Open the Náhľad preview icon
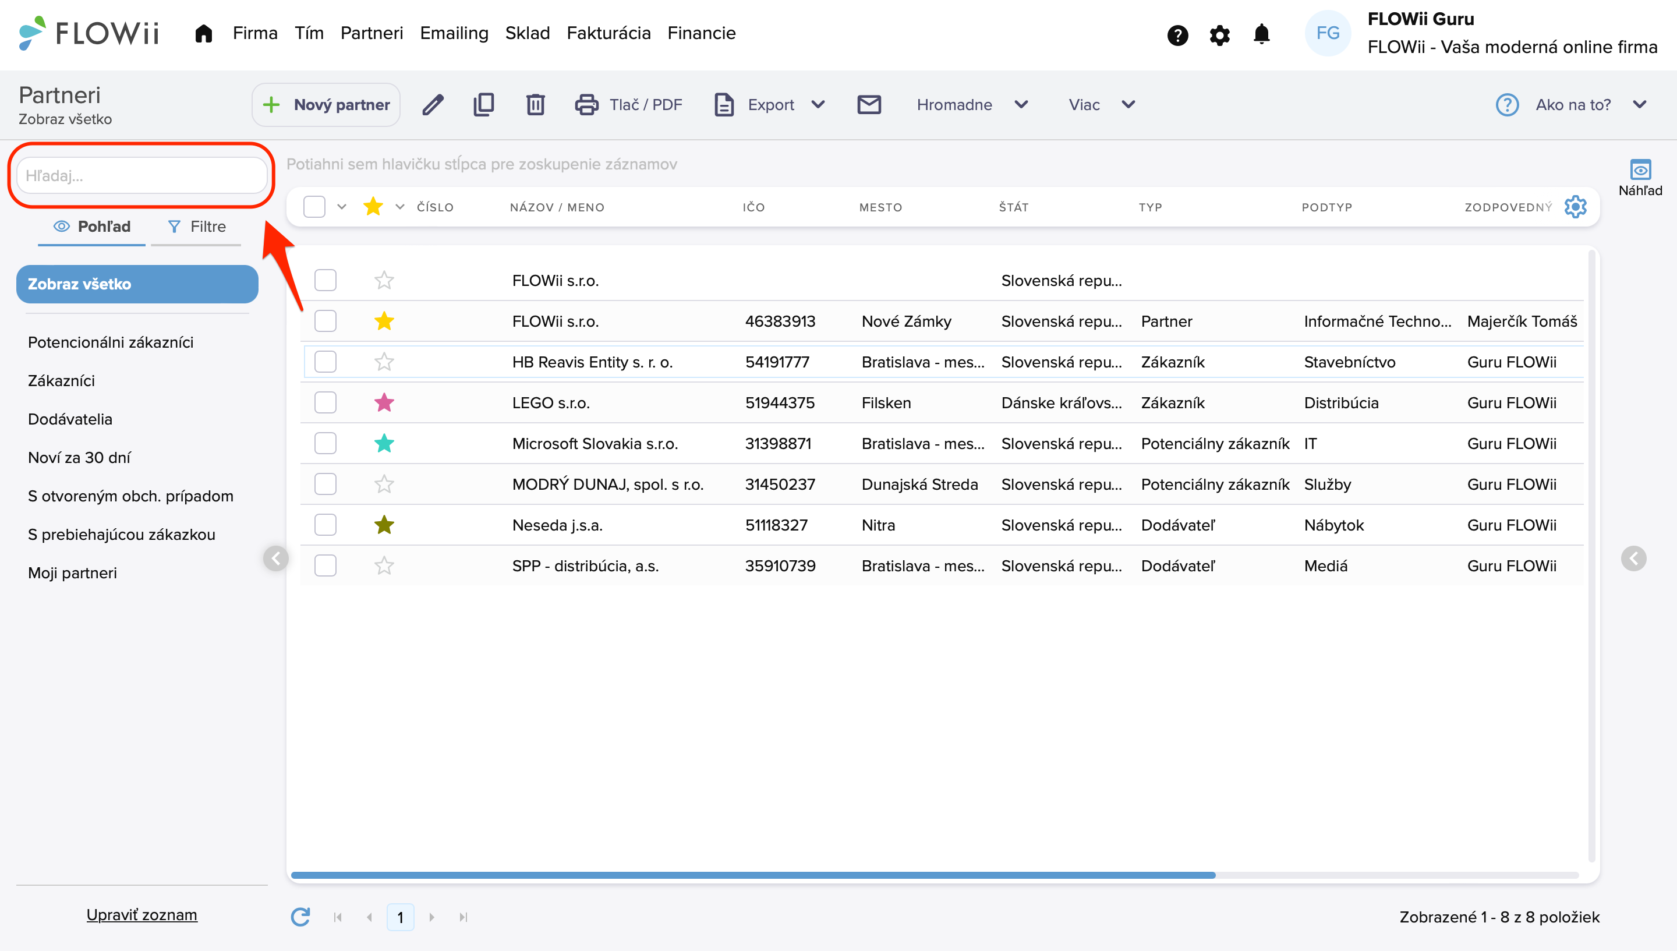This screenshot has height=951, width=1677. pos(1640,177)
